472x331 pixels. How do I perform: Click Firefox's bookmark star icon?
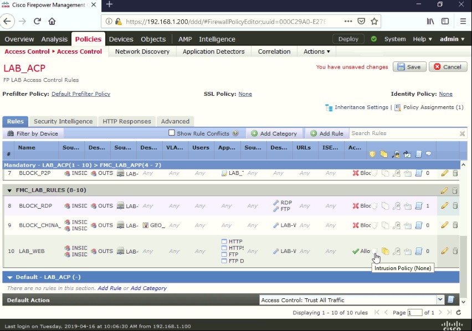374,20
